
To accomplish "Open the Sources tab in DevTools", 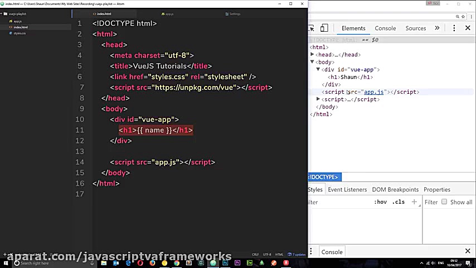I will point(416,28).
